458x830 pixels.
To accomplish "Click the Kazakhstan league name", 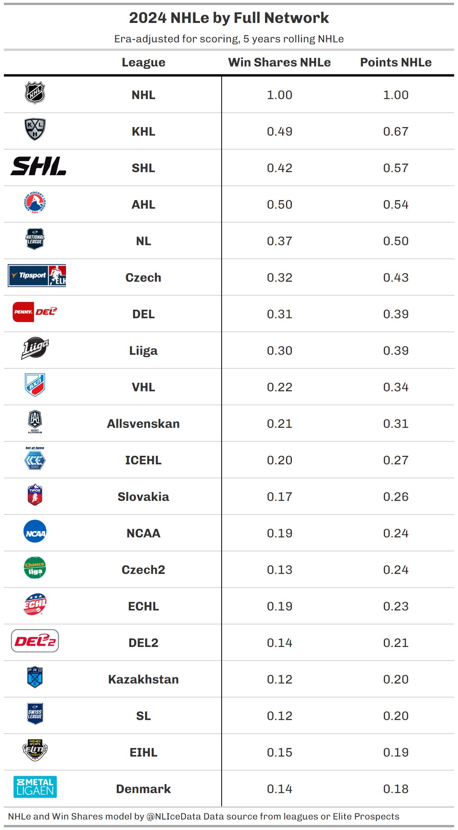I will (x=144, y=679).
